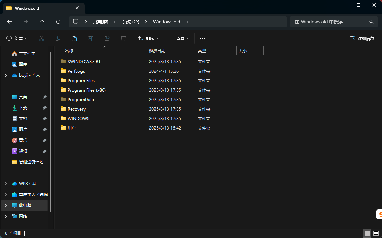The image size is (382, 238).
Task: Click the Rename icon in toolbar
Action: click(91, 38)
